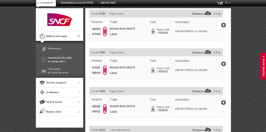Expand details for the 08H08 train
Image resolution: width=266 pixels, height=132 pixels.
coord(223,103)
